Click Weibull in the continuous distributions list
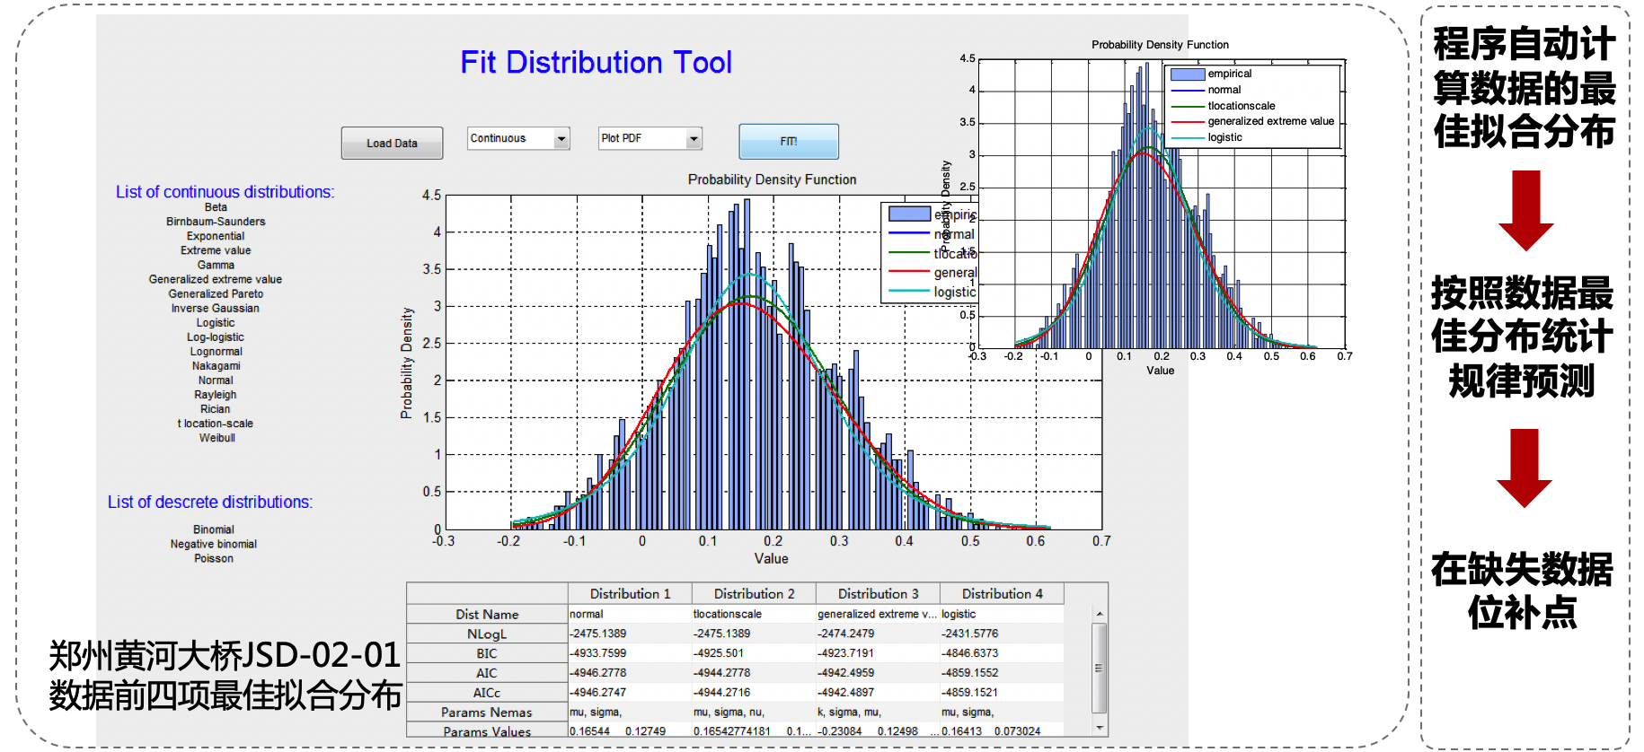 tap(217, 438)
